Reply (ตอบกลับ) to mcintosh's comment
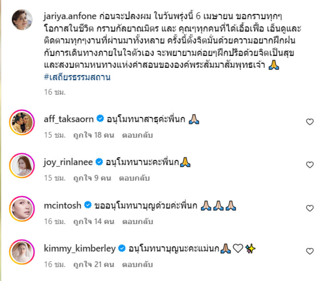Viewport: 322px width, 281px height. click(138, 222)
